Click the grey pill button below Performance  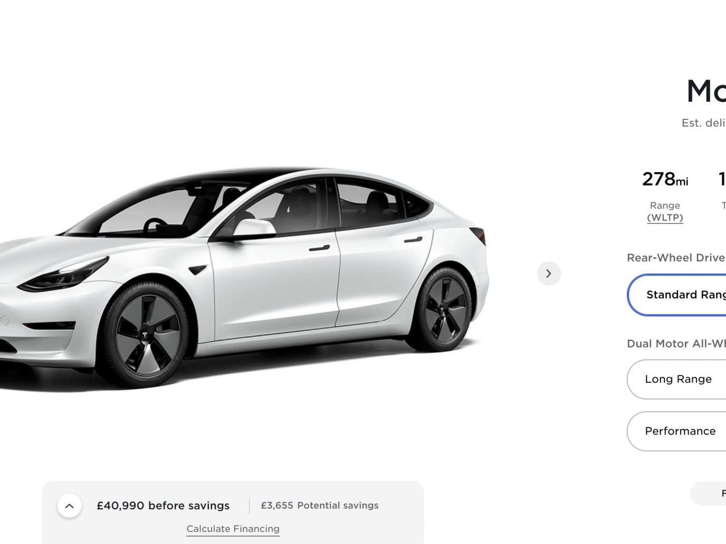pos(709,493)
